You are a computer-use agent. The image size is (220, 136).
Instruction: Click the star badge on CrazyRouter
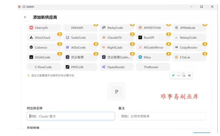pos(205,44)
